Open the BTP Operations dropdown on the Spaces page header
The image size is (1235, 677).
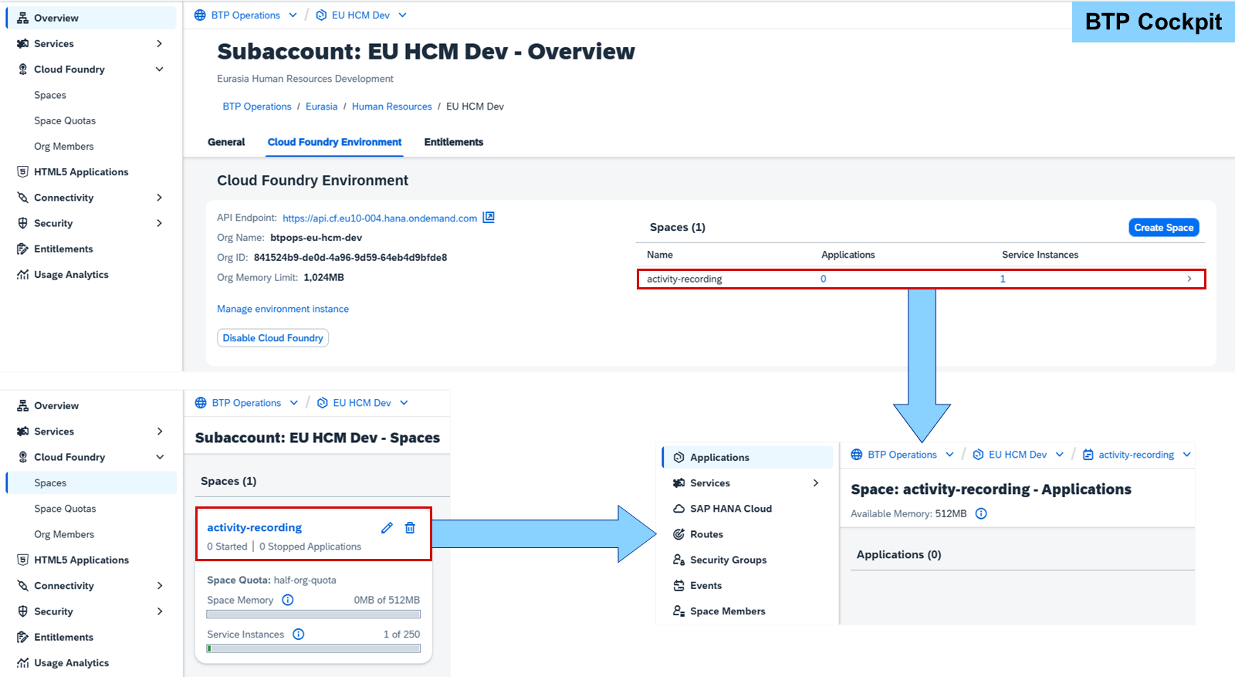click(294, 403)
